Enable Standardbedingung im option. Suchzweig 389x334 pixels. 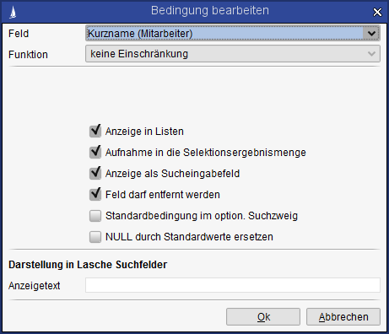tap(95, 216)
